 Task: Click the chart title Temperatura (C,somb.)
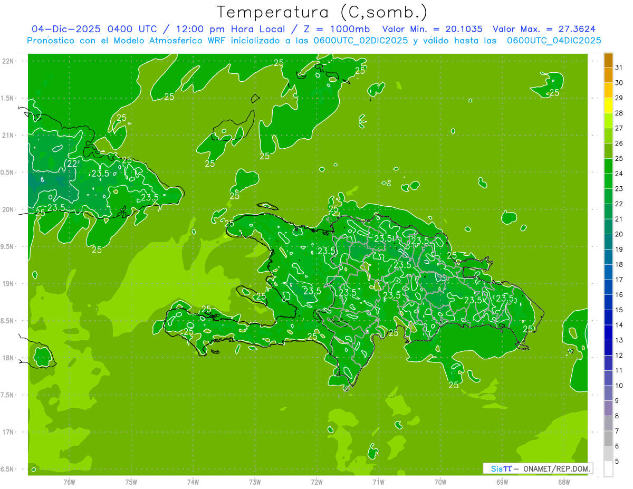coord(322,12)
